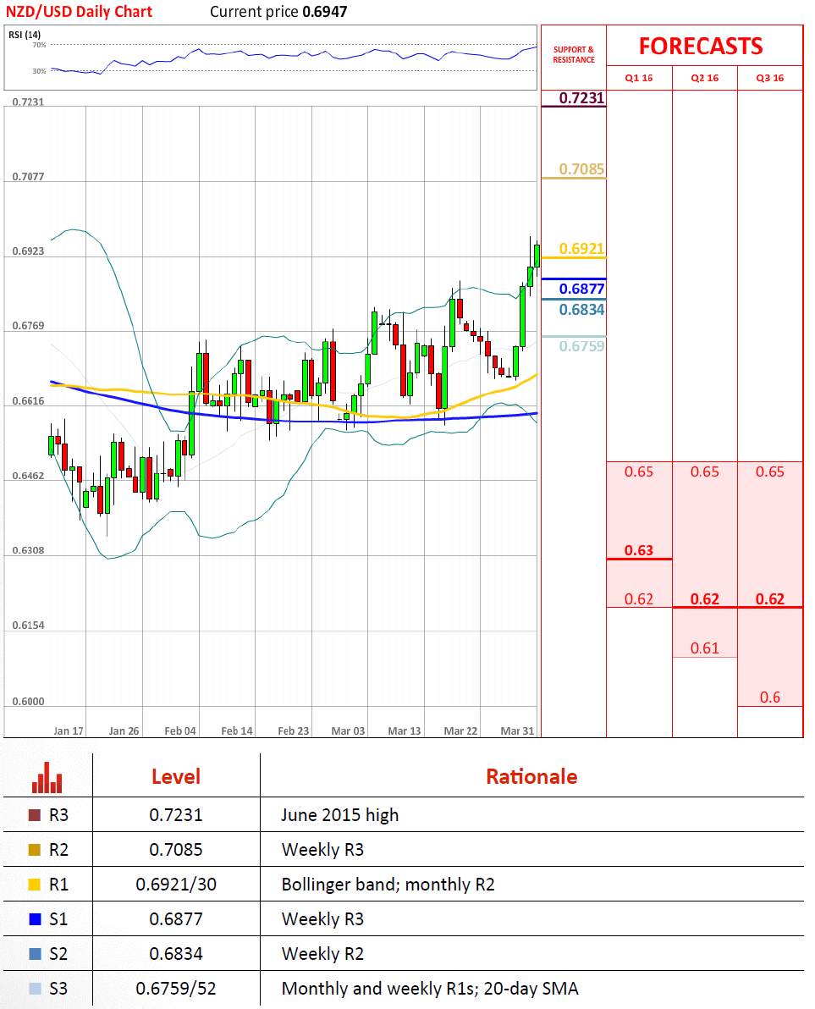This screenshot has height=1009, width=815.
Task: Click the June 2015 high rationale
Action: tap(339, 815)
